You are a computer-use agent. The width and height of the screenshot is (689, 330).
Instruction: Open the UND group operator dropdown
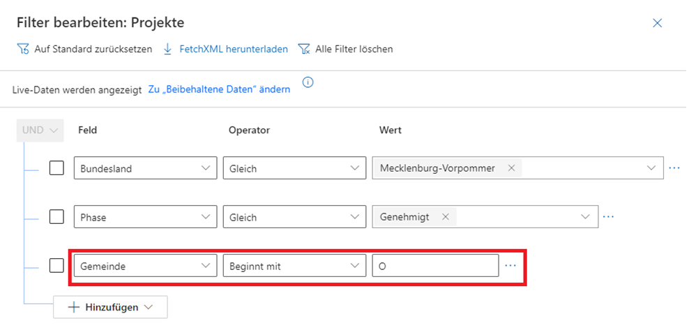pyautogui.click(x=39, y=130)
